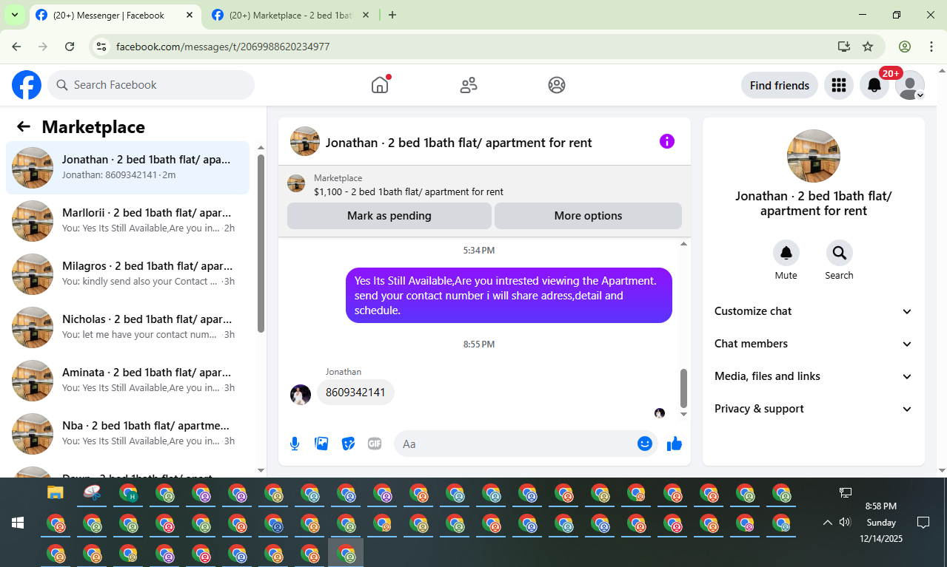This screenshot has height=567, width=947.
Task: Switch to Marketplace 2 bed tab
Action: coord(290,15)
